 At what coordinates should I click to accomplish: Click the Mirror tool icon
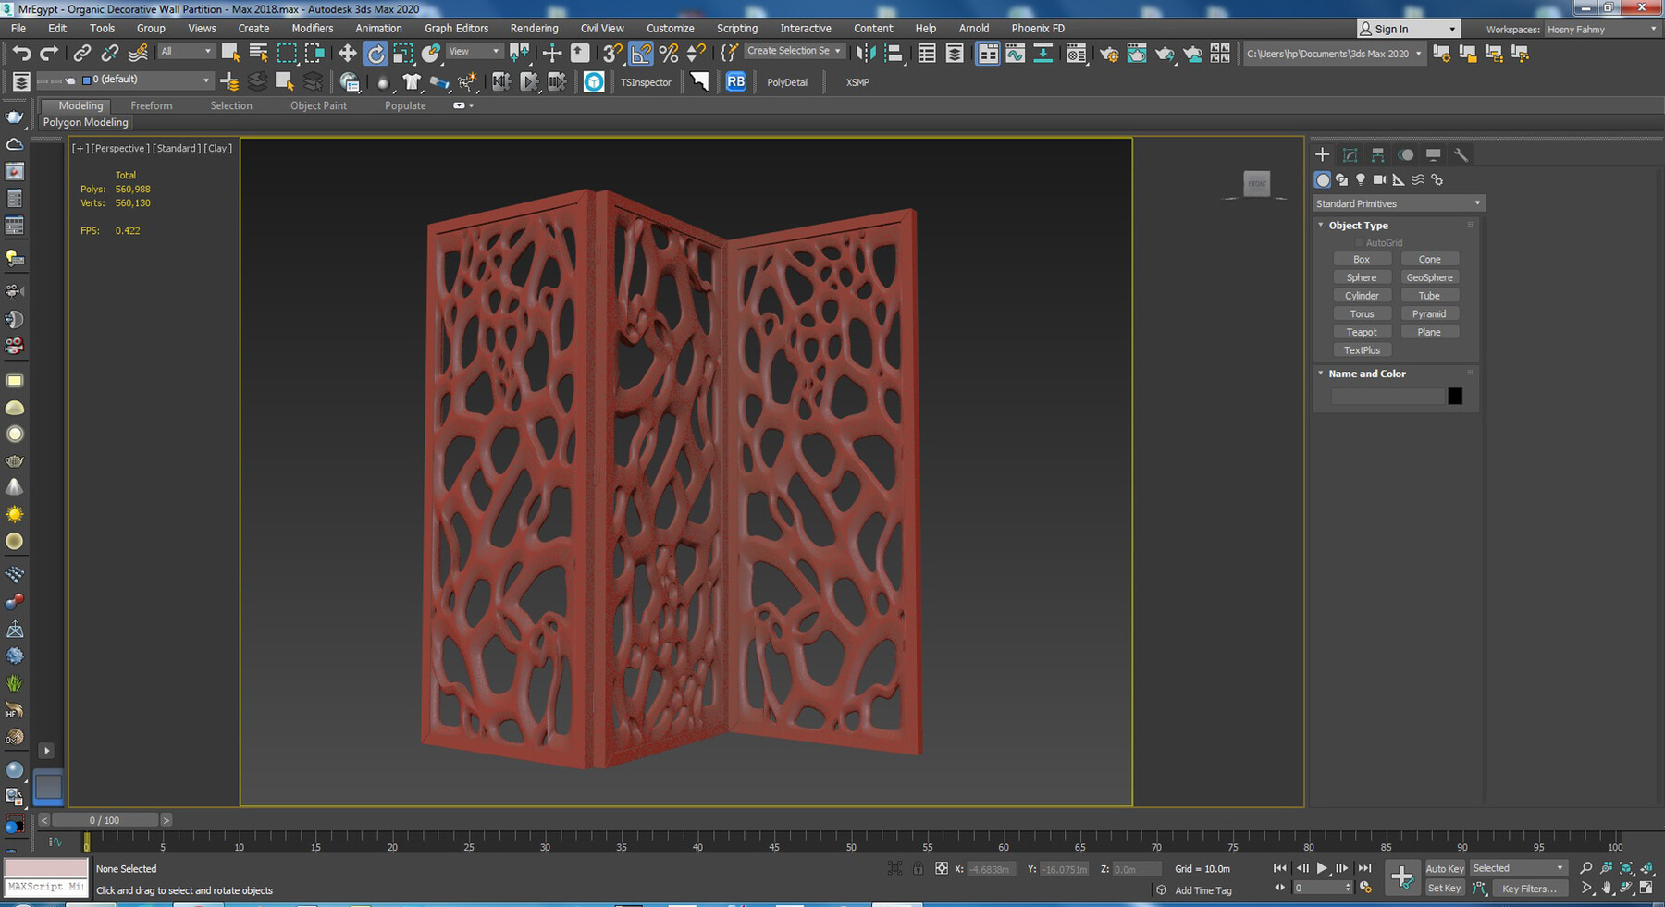(867, 53)
